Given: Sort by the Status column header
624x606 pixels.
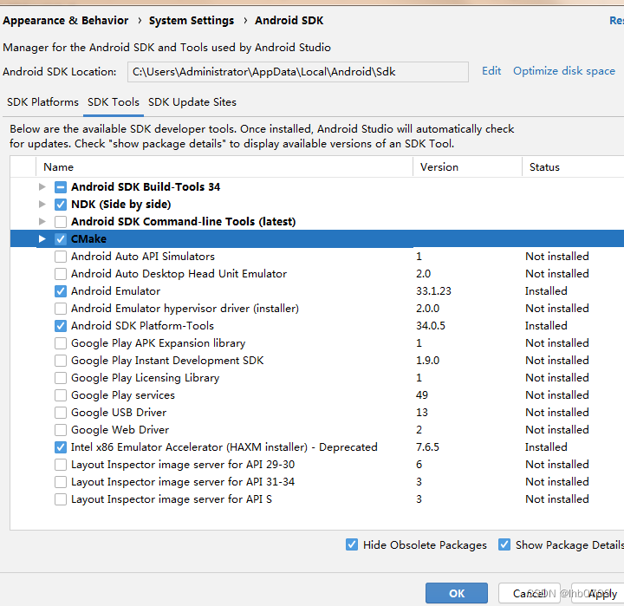Looking at the screenshot, I should pyautogui.click(x=573, y=166).
